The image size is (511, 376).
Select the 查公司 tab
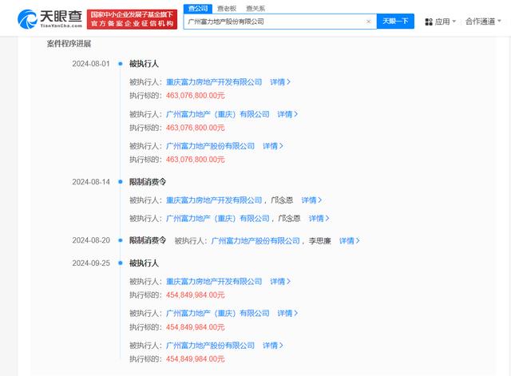(x=198, y=9)
